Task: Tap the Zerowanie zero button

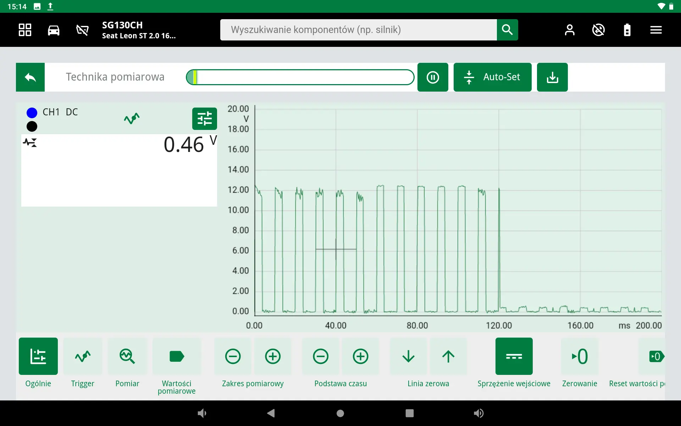Action: click(x=580, y=356)
